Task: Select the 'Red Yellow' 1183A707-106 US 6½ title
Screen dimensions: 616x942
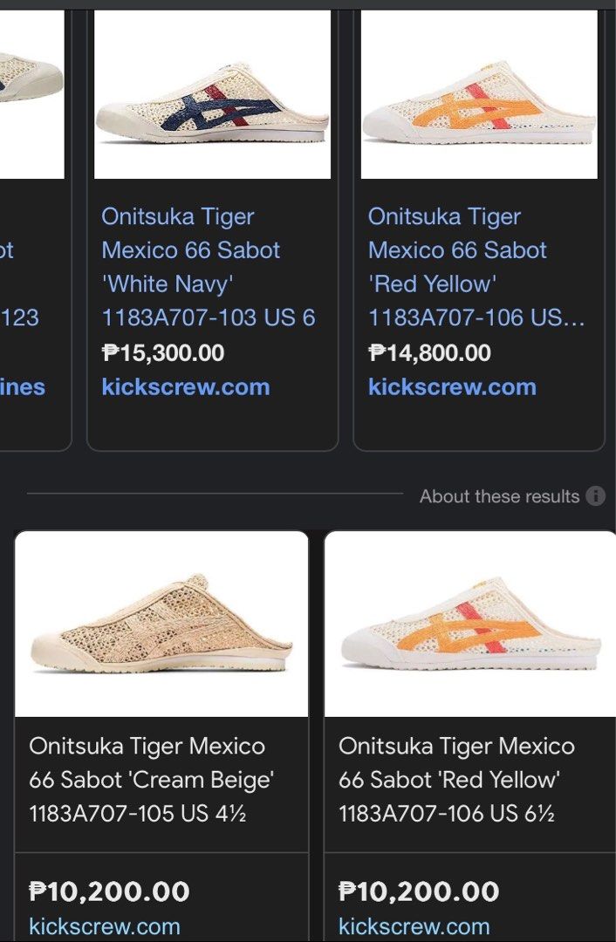Action: click(x=456, y=780)
